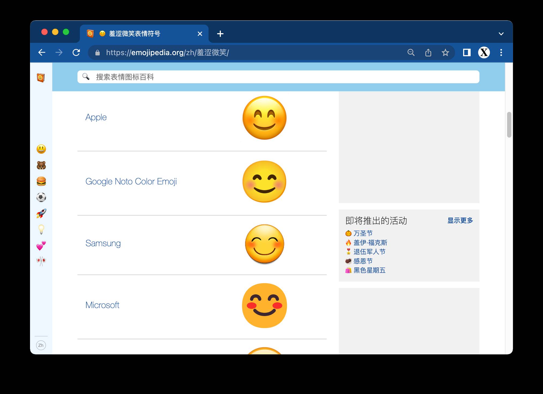Viewport: 543px width, 394px height.
Task: Select the hamburger food category icon
Action: click(41, 181)
